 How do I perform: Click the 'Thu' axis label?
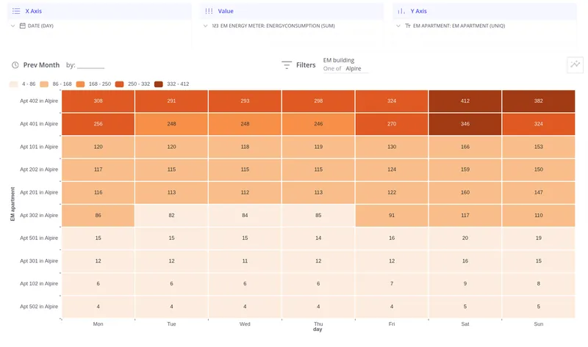point(318,324)
